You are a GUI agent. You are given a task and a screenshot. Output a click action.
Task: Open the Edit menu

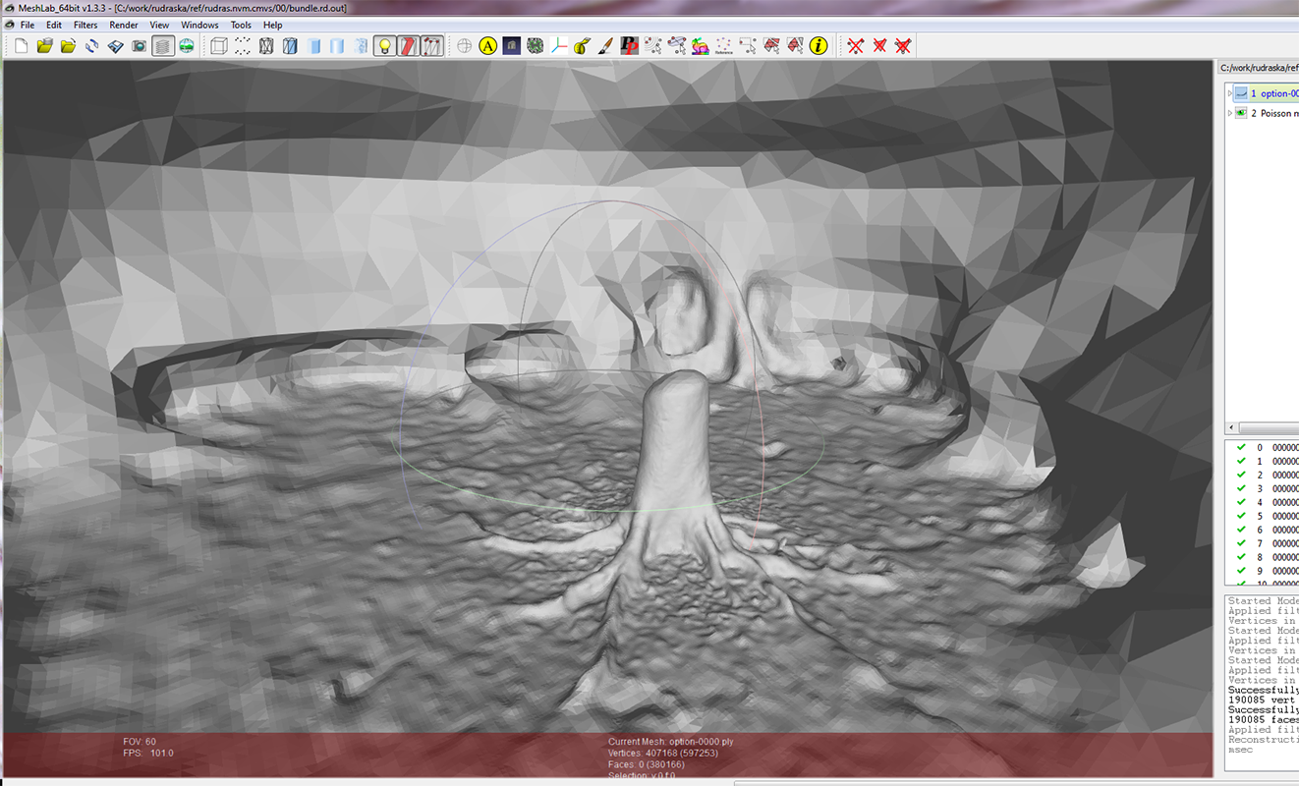tap(54, 25)
